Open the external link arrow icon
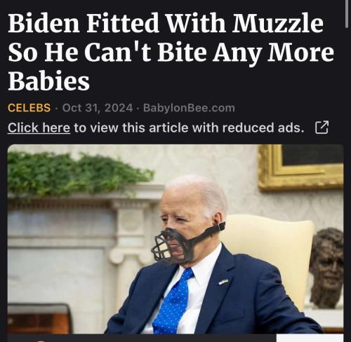The height and width of the screenshot is (342, 351). point(322,128)
